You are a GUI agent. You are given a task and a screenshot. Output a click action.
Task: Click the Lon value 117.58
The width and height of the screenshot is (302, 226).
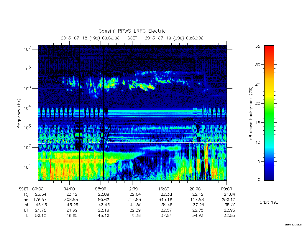click(197, 200)
